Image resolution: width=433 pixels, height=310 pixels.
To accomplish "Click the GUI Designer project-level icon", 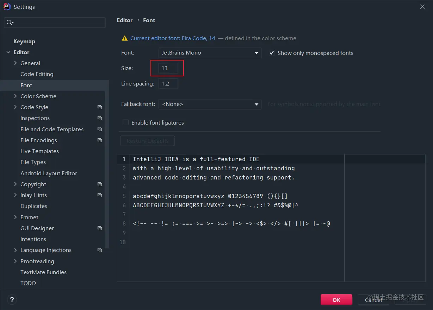I will coord(100,228).
